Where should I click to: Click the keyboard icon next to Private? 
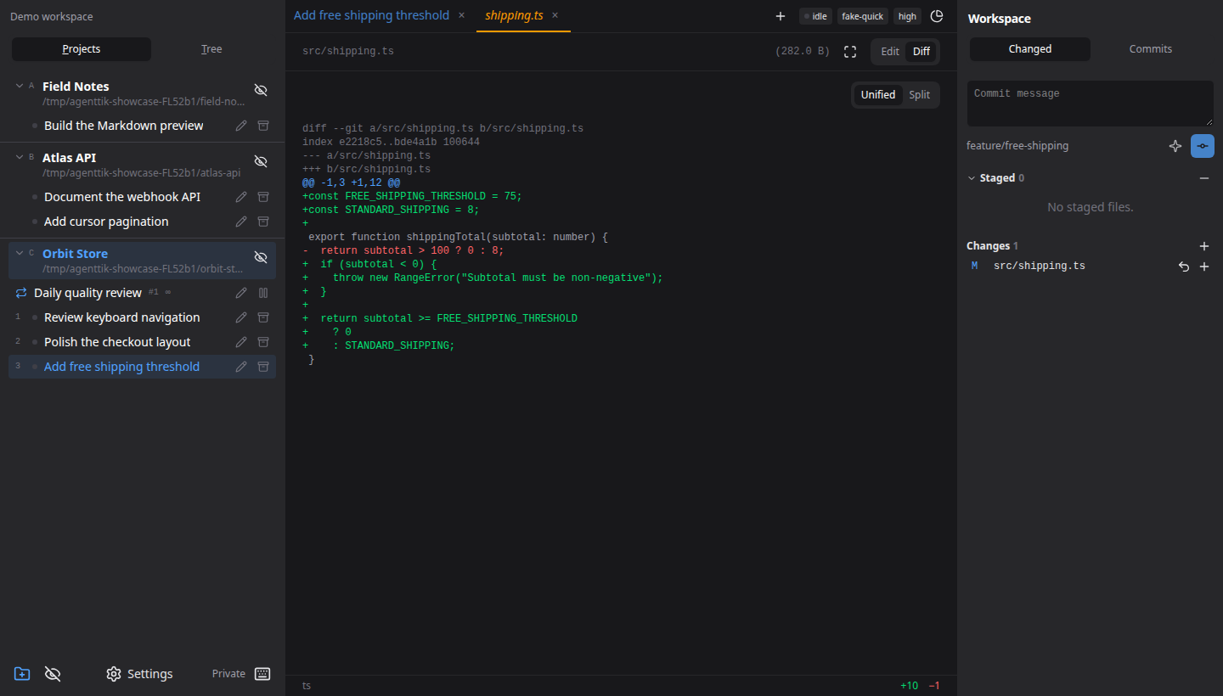[262, 674]
